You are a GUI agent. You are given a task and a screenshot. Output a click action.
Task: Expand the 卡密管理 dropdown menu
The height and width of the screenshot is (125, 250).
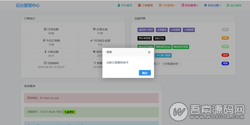tap(167, 5)
